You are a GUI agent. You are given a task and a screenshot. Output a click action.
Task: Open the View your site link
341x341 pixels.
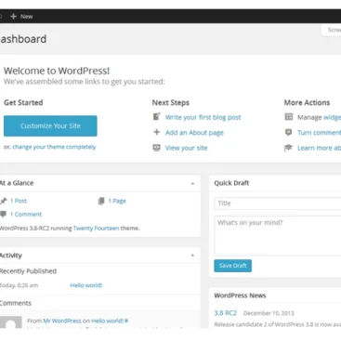186,148
